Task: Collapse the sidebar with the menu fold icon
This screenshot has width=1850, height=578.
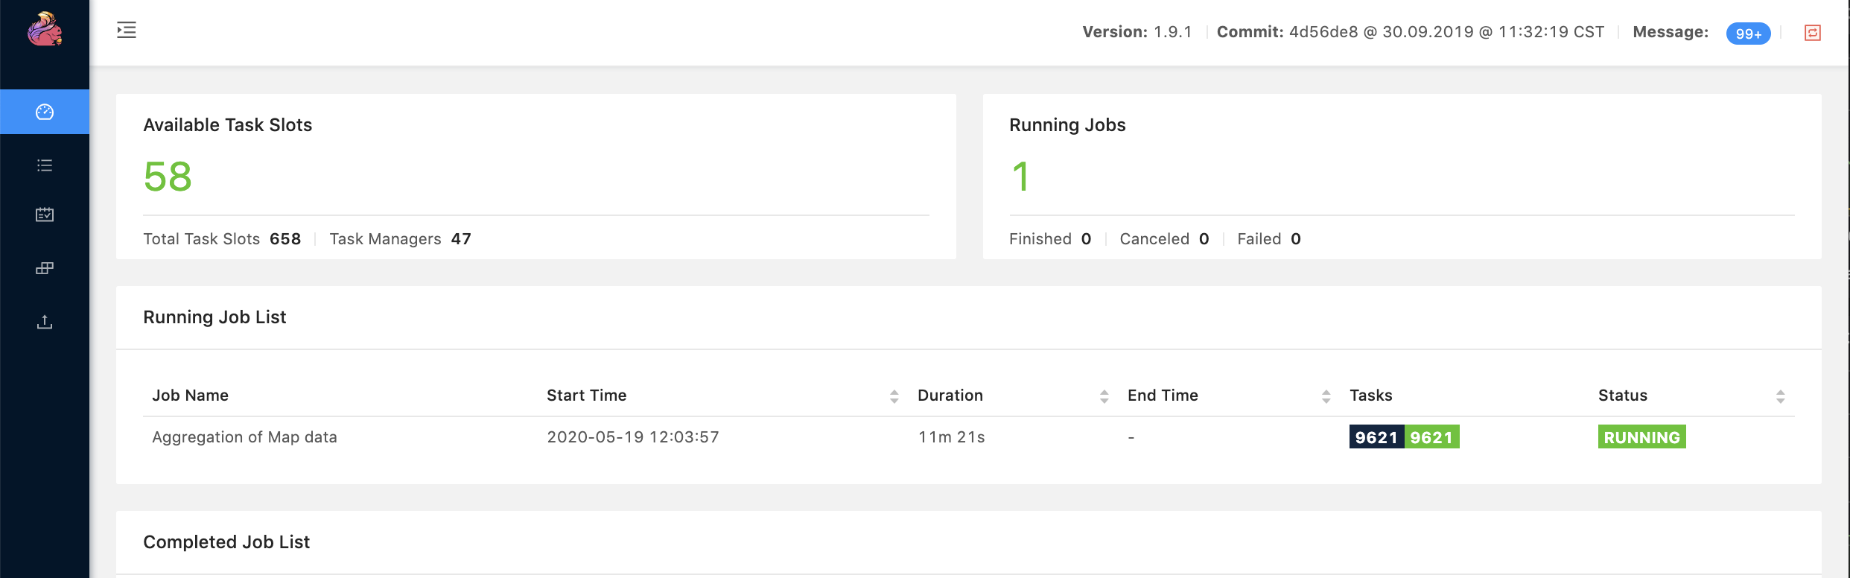Action: 127,31
